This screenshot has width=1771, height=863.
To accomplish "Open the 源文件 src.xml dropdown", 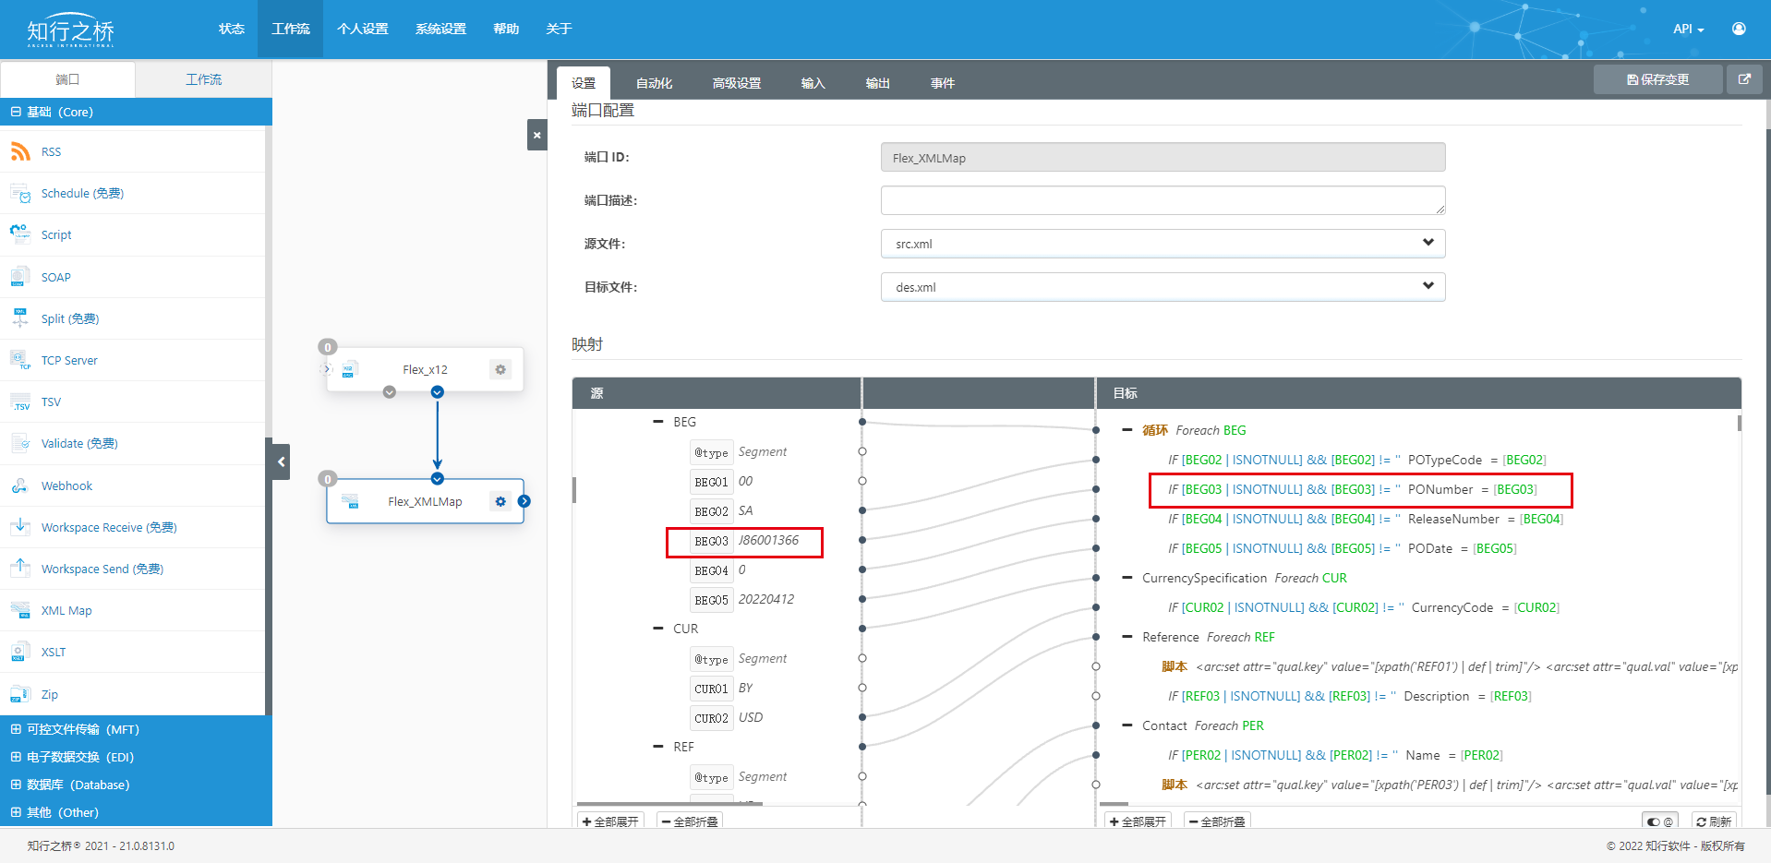I will 1163,244.
